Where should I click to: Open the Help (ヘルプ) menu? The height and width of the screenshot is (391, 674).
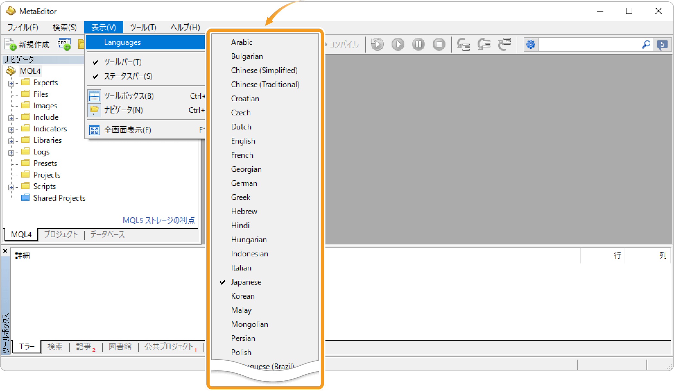[185, 28]
